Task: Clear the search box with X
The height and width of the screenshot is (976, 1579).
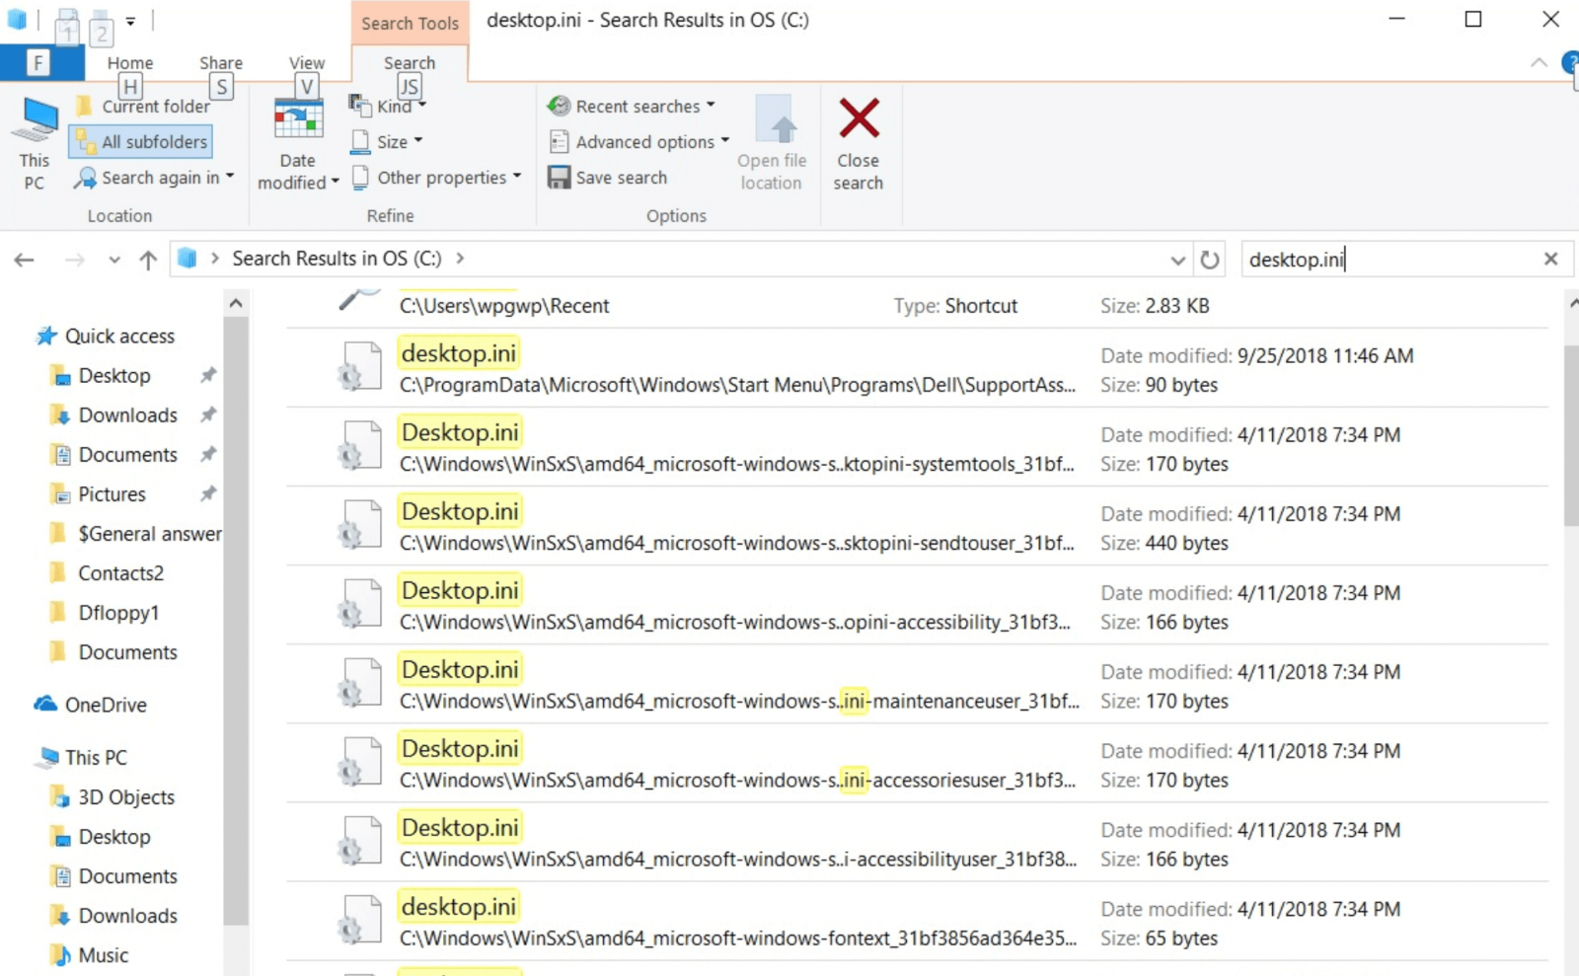Action: point(1550,259)
